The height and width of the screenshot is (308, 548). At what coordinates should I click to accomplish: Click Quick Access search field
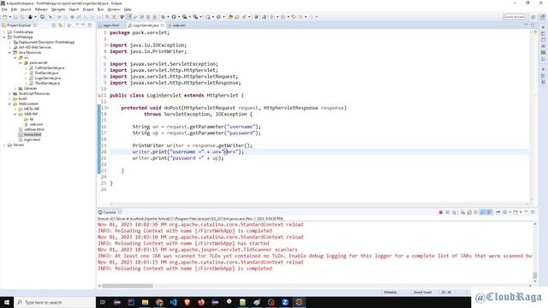(514, 17)
